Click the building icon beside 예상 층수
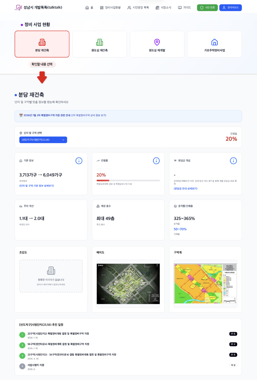 tap(98, 206)
